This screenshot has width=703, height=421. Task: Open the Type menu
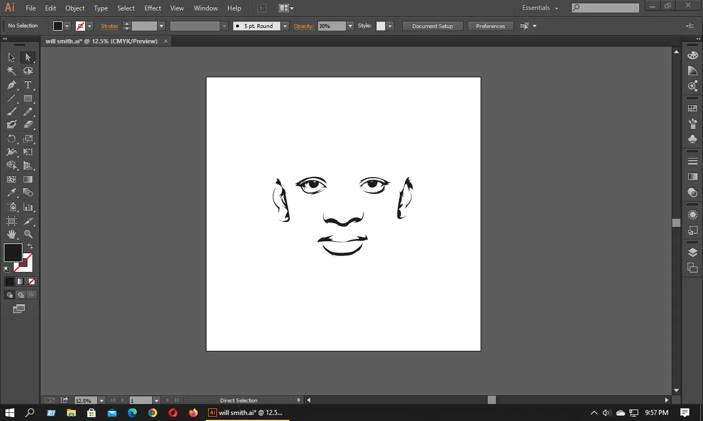pos(101,8)
